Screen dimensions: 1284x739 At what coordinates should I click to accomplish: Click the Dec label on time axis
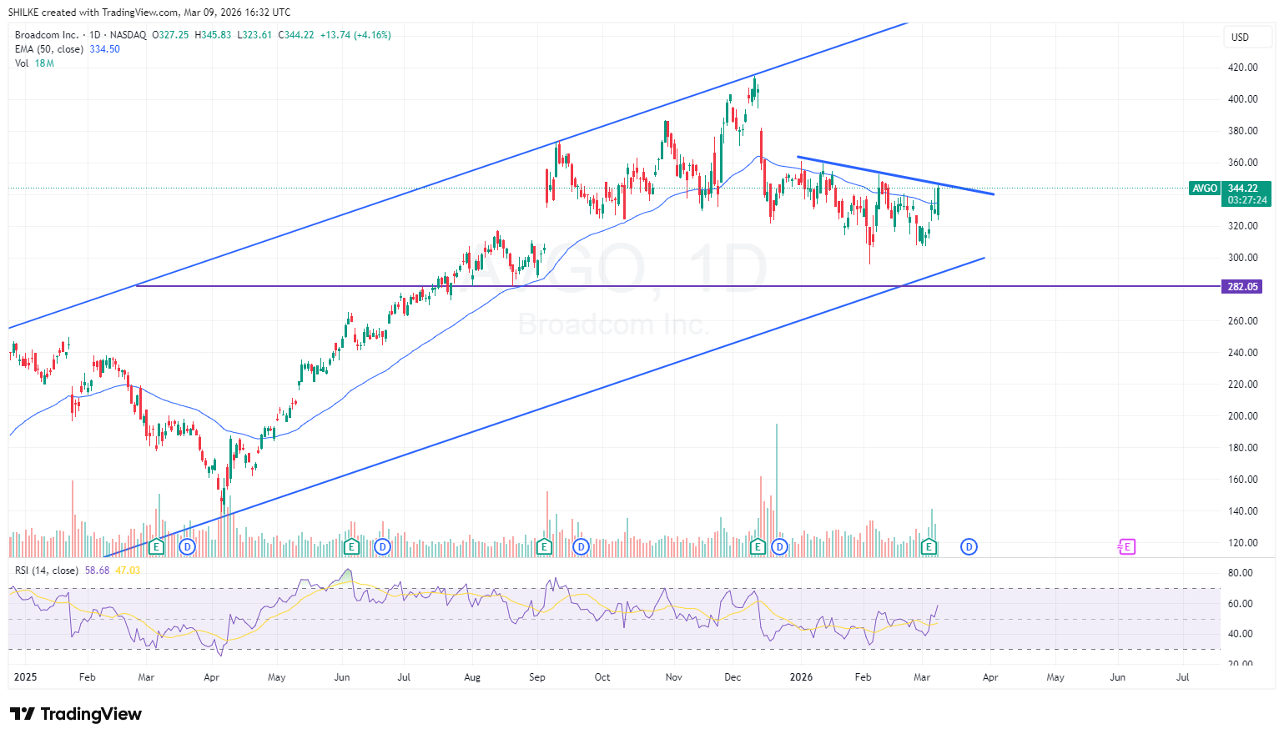[733, 677]
